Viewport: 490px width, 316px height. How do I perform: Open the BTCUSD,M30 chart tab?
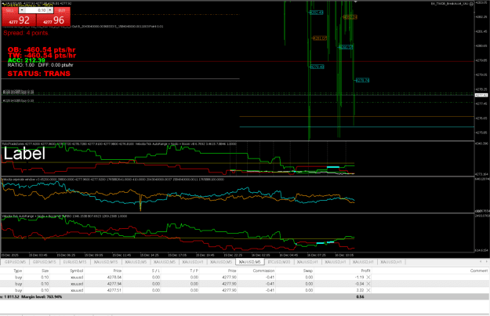[x=279, y=262]
